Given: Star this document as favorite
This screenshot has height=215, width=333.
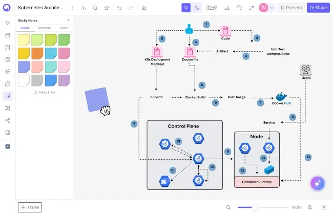Looking at the screenshot, I should [x=107, y=8].
